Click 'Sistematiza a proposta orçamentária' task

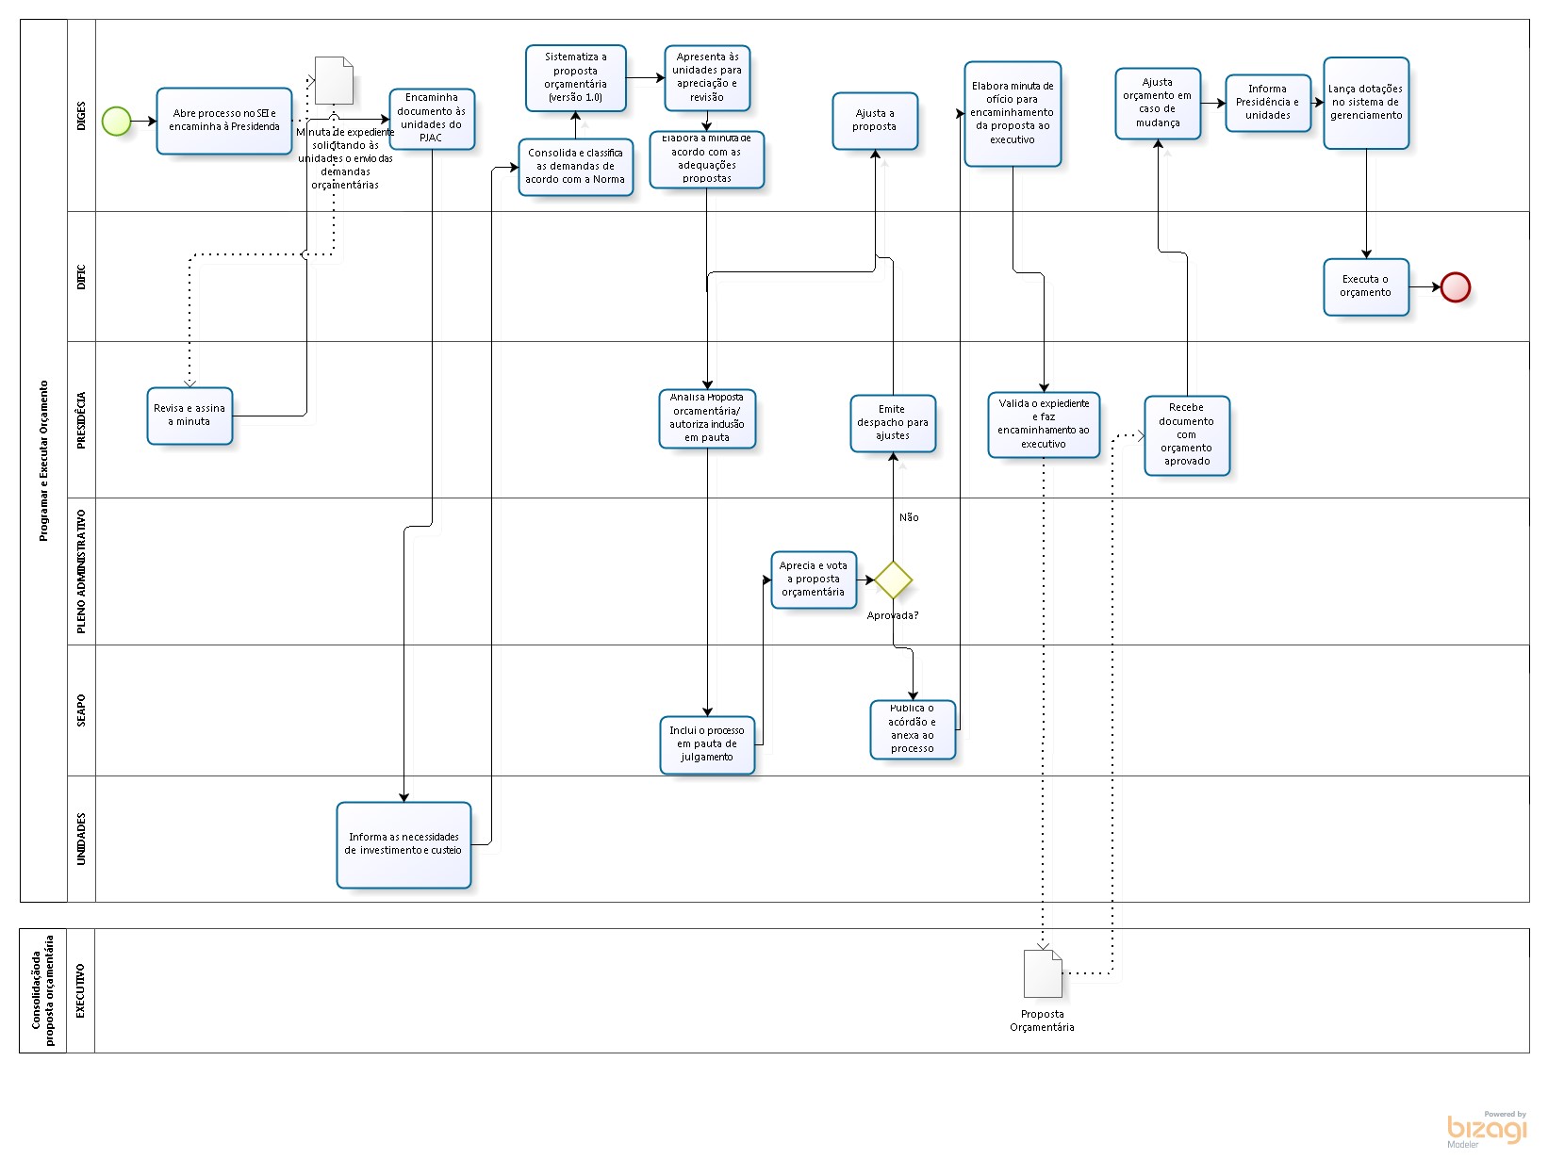[x=575, y=78]
